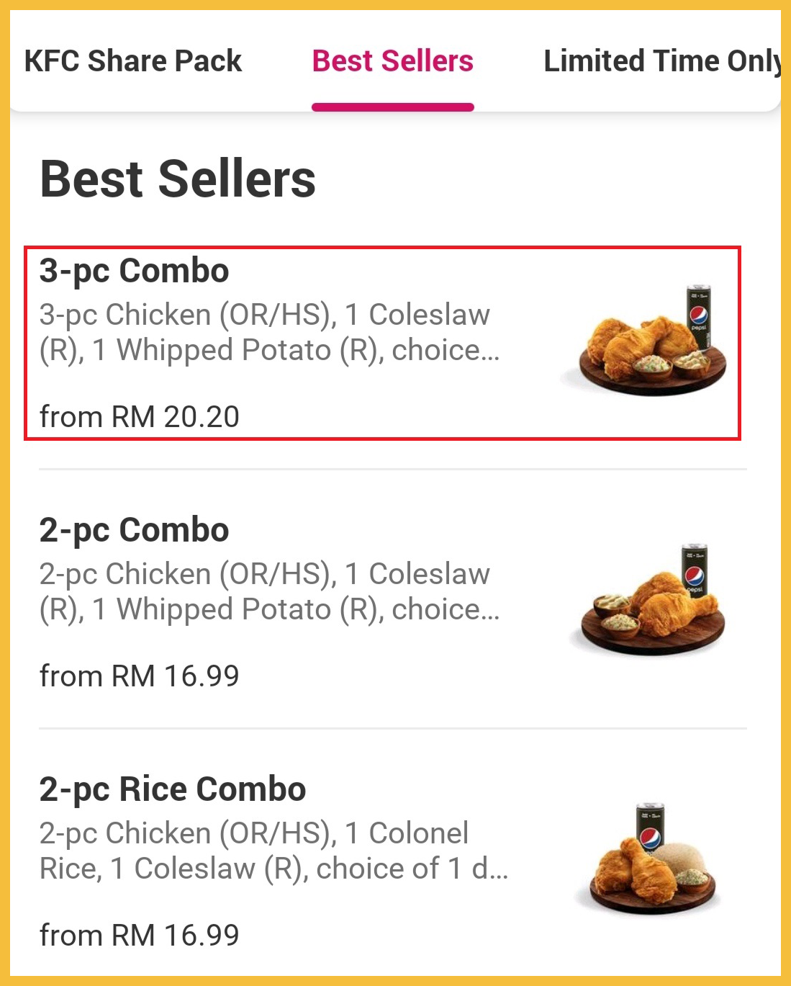The image size is (791, 986).
Task: Click the 3-pc Combo title
Action: click(x=135, y=271)
